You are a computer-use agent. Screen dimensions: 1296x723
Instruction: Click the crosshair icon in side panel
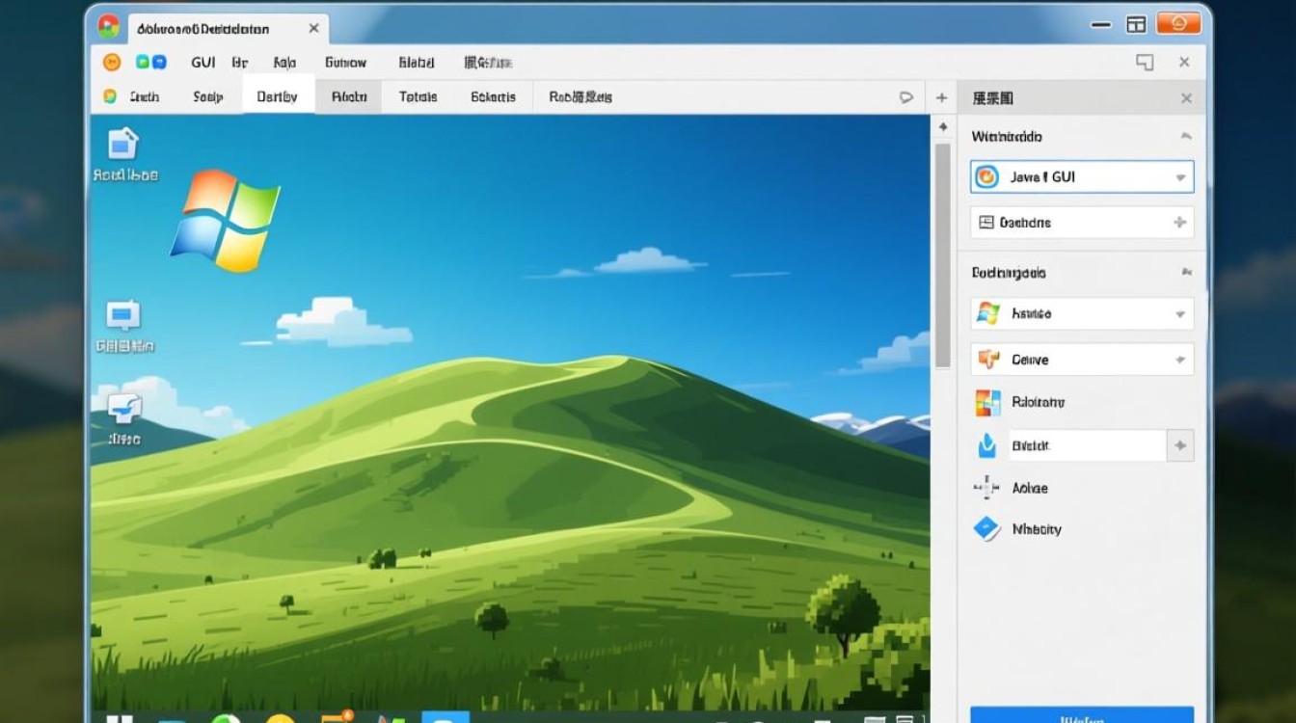pyautogui.click(x=986, y=488)
